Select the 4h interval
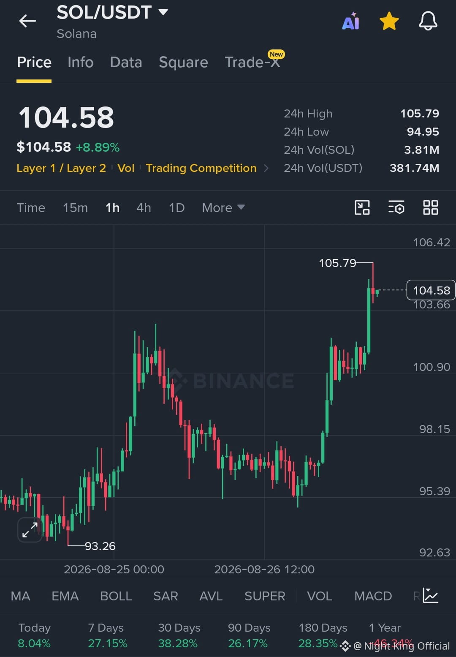The height and width of the screenshot is (657, 456). [x=144, y=207]
